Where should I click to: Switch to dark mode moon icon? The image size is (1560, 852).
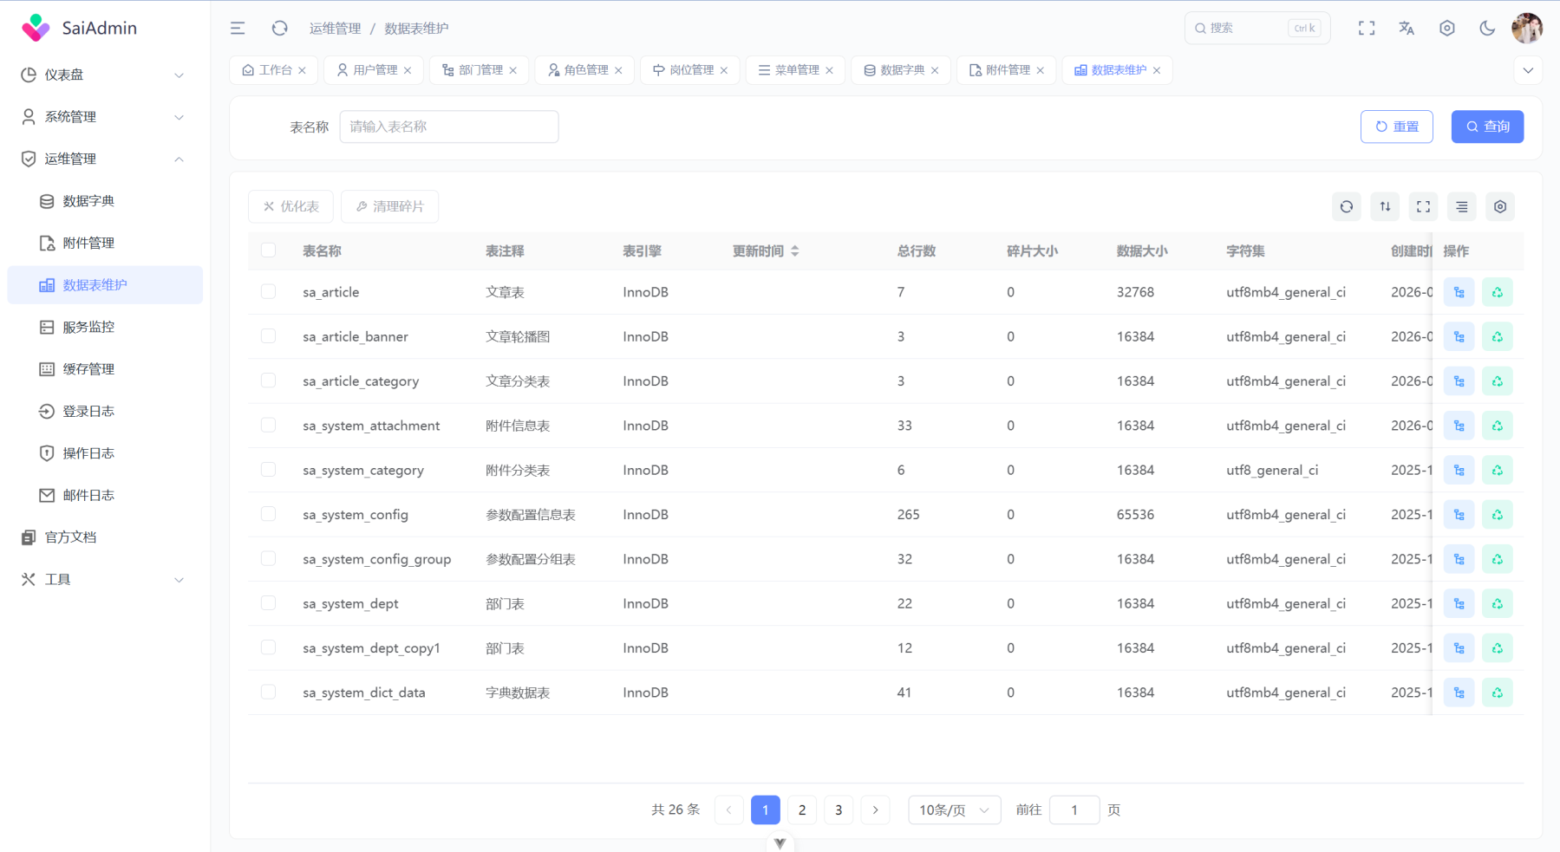click(1487, 29)
